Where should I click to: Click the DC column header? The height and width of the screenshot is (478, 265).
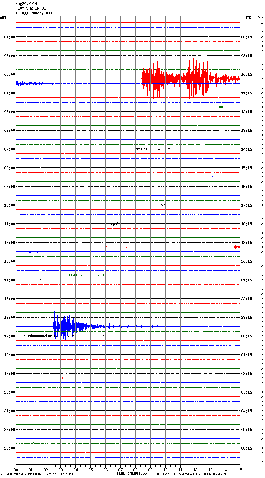coord(259,17)
